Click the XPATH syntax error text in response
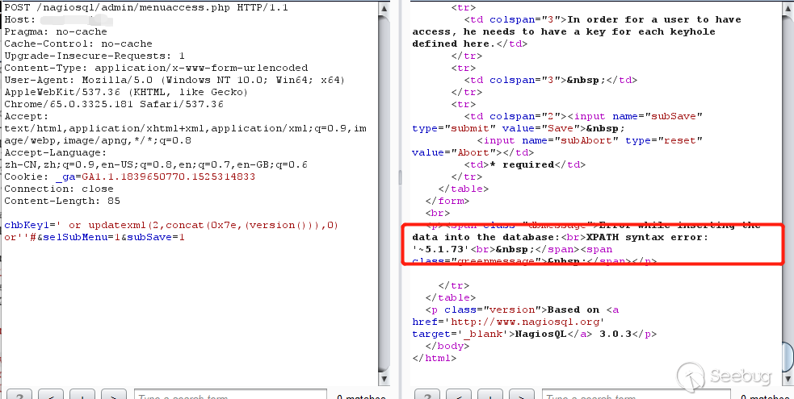Viewport: 794px width, 399px height. [x=647, y=237]
